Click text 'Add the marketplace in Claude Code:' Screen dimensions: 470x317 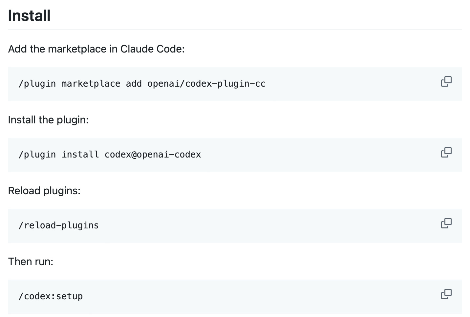point(96,49)
